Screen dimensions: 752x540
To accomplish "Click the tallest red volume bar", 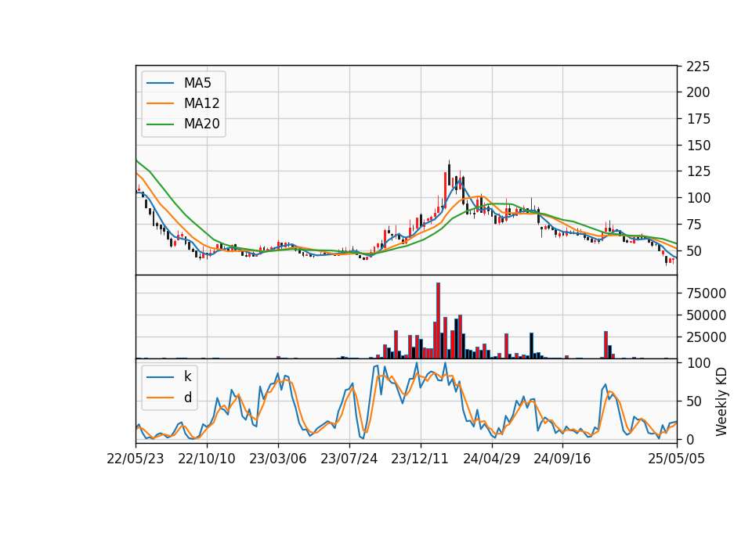I will 439,321.
